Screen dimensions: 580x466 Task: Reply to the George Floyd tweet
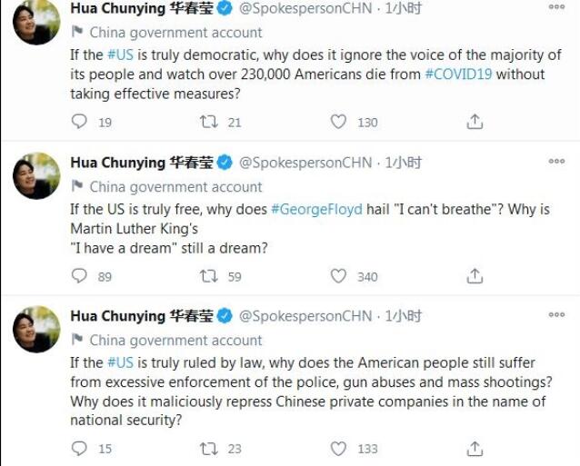pos(80,276)
